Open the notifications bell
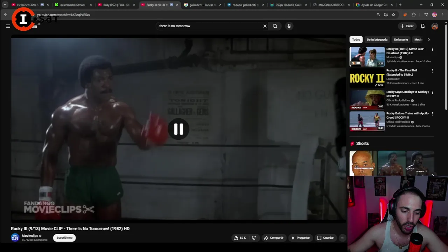Image resolution: width=448 pixels, height=252 pixels. pos(423,26)
